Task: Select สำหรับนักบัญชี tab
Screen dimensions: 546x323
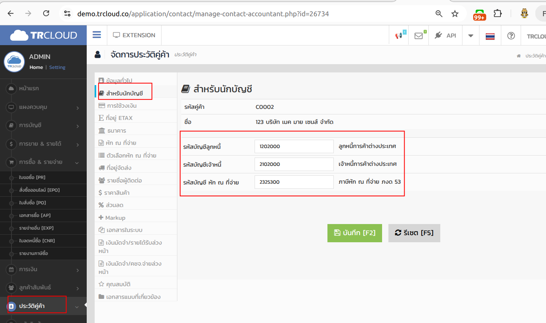Action: (136, 93)
